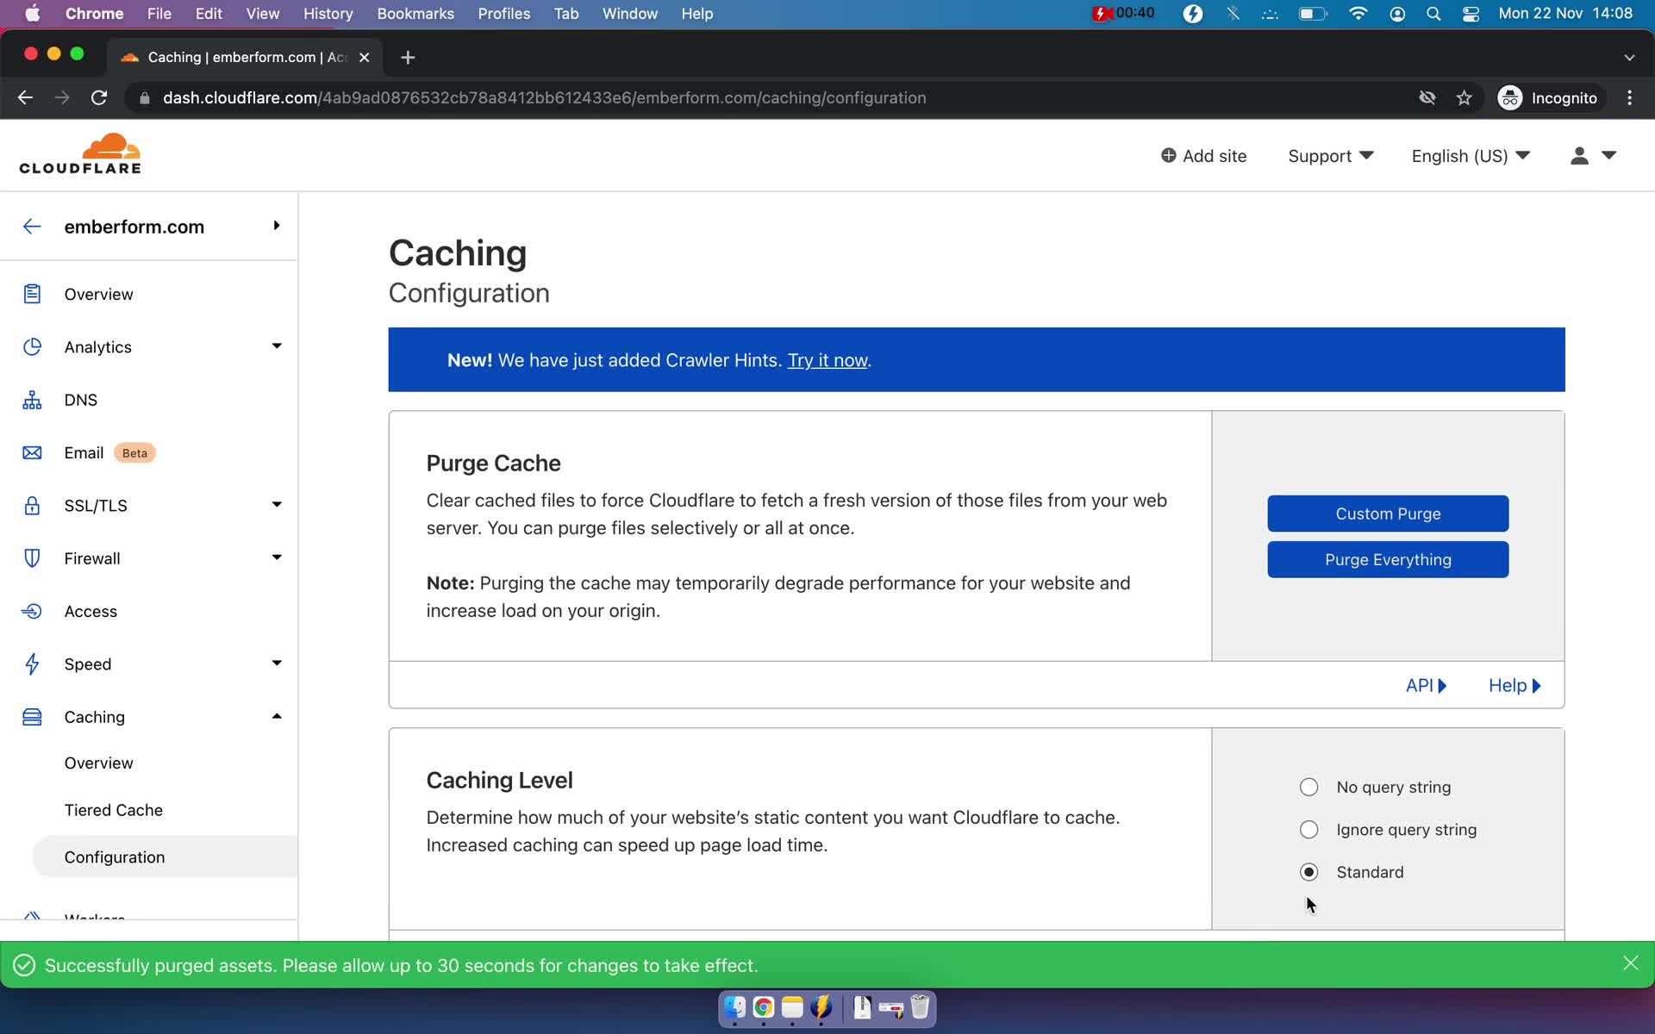Click the Analytics sidebar icon

click(32, 346)
